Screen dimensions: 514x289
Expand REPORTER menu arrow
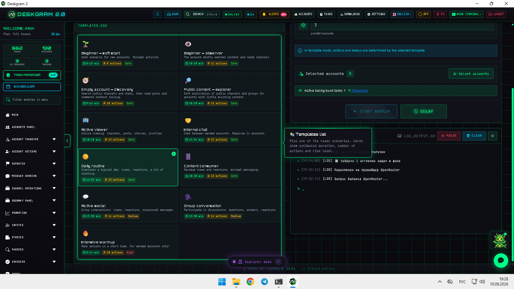[54, 164]
